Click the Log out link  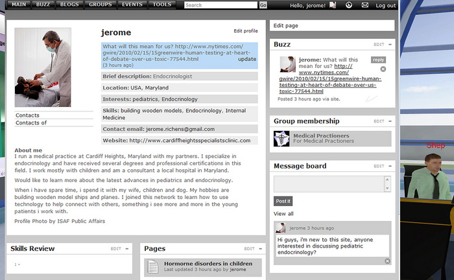(385, 5)
